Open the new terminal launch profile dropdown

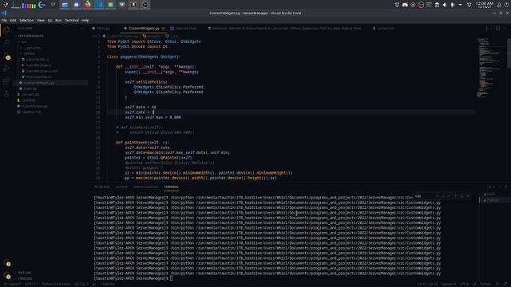point(494,187)
